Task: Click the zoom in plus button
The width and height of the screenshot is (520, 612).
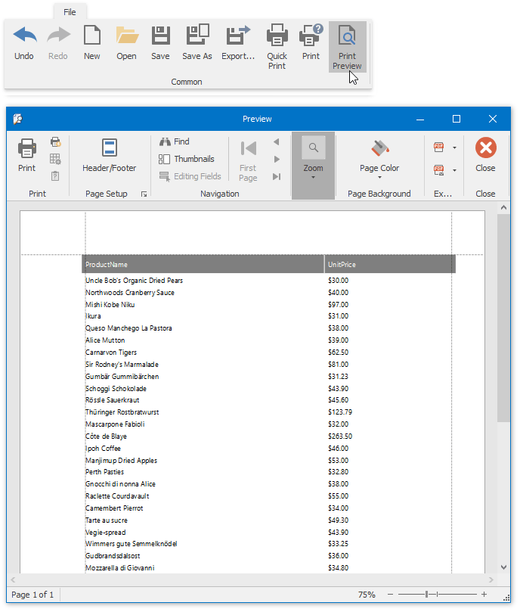Action: coord(484,595)
